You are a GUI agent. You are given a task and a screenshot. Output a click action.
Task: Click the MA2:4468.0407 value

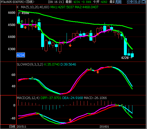pos(87,7)
